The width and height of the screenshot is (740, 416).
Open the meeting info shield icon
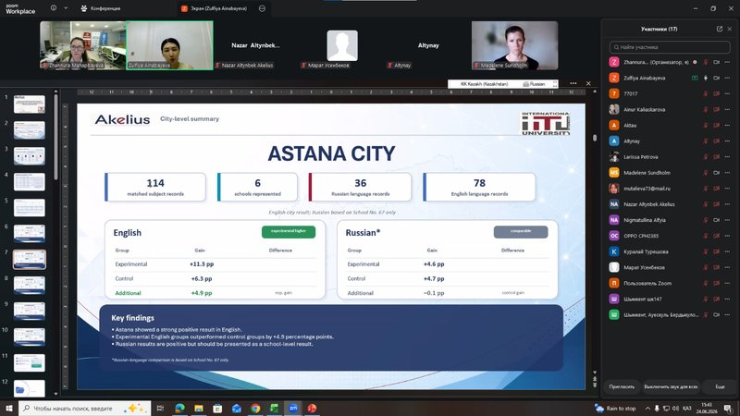[54, 8]
